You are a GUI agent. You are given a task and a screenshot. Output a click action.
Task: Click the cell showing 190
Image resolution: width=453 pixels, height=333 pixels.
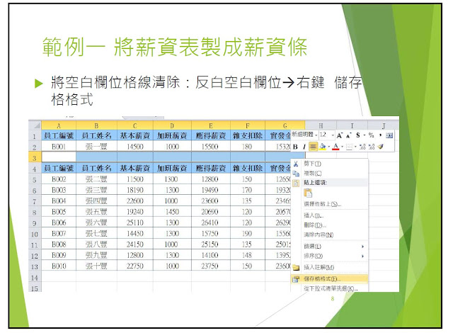click(247, 234)
